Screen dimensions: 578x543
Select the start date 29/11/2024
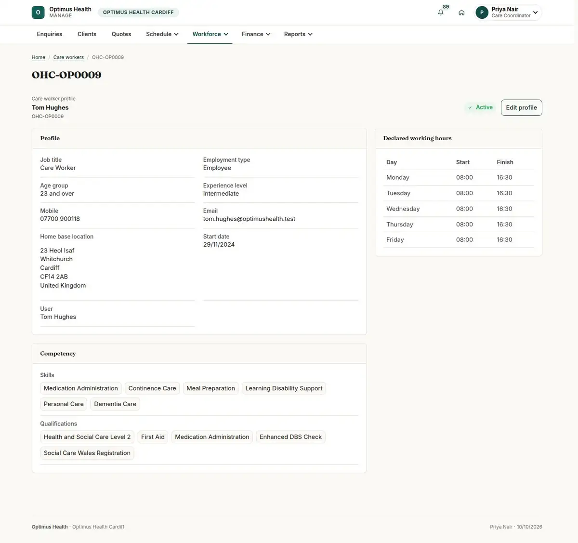219,244
